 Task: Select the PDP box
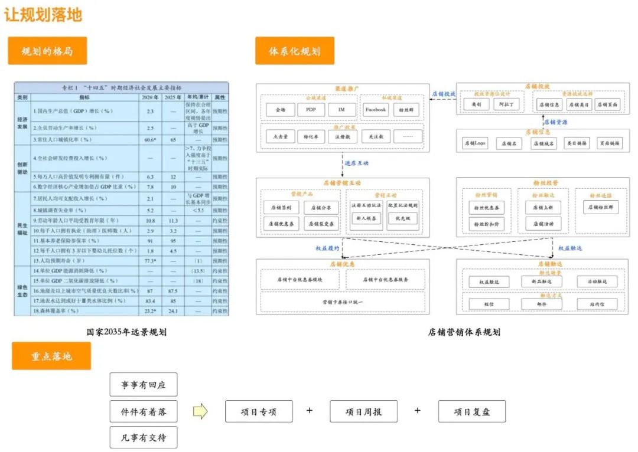point(311,110)
